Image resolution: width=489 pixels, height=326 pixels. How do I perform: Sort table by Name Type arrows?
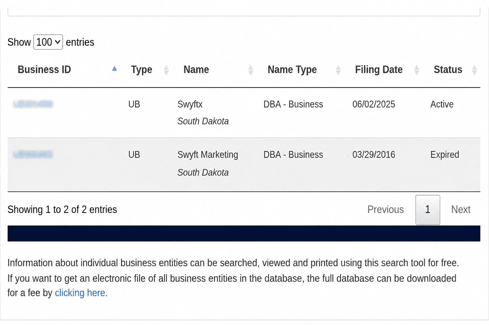pyautogui.click(x=338, y=70)
